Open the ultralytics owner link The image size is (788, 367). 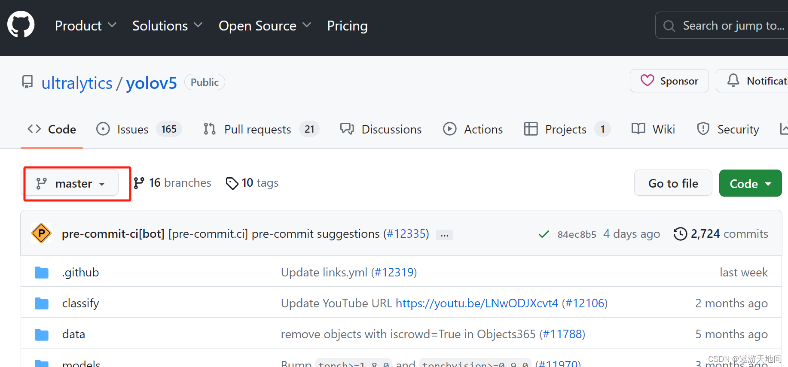coord(77,83)
